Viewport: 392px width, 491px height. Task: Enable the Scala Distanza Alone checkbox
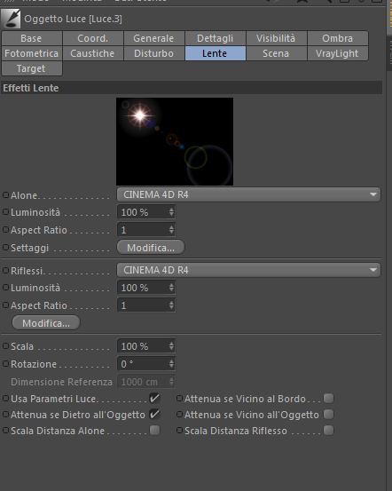tap(154, 431)
